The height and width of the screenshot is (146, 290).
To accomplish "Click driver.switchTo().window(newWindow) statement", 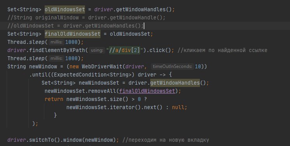I will tap(63, 140).
